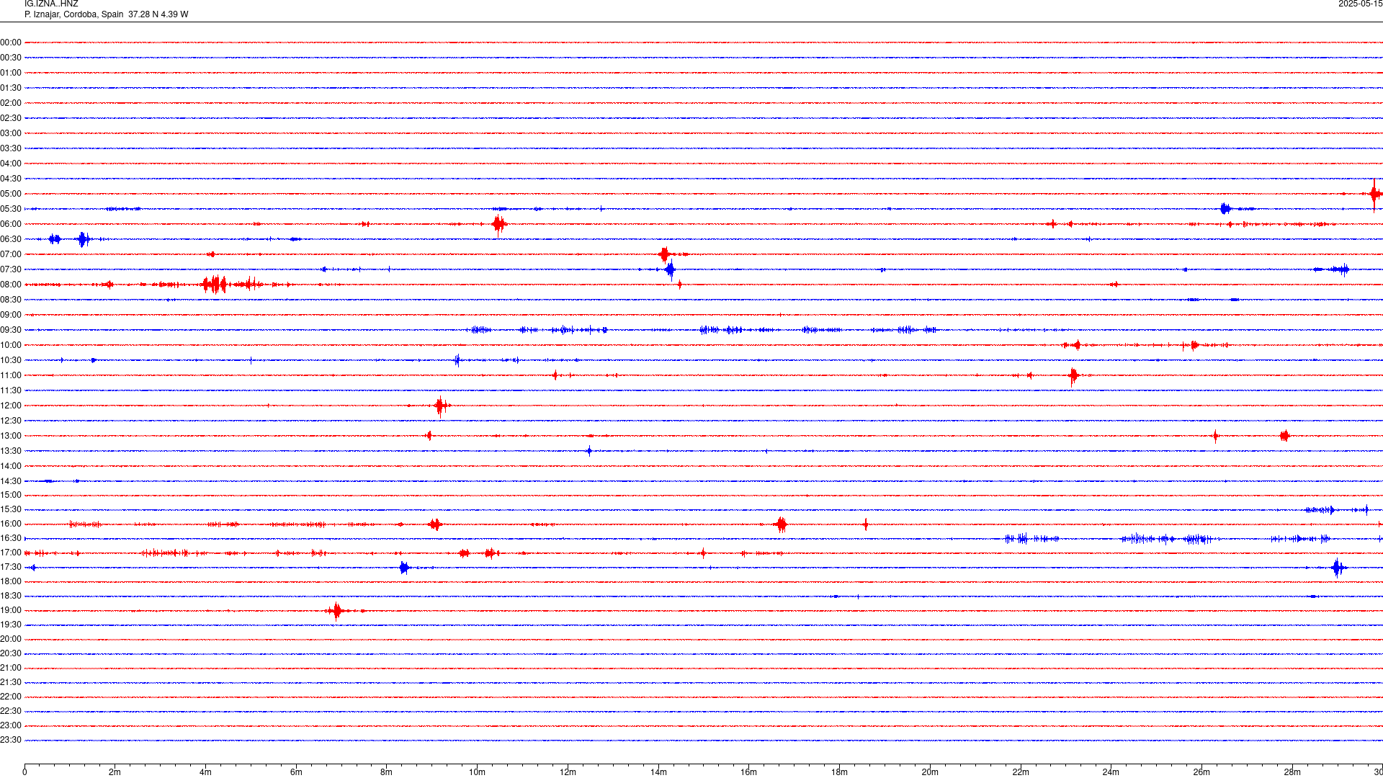This screenshot has height=778, width=1383.
Task: Select the 22:00 trace time label
Action: click(x=11, y=697)
